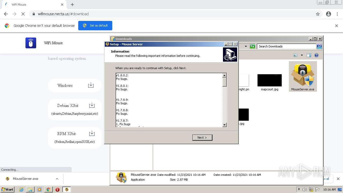Change view icon in Downloads window
This screenshot has width=343, height=193.
[x=295, y=55]
